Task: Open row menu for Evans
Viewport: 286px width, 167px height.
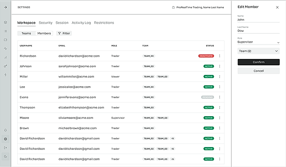Action: click(x=219, y=97)
